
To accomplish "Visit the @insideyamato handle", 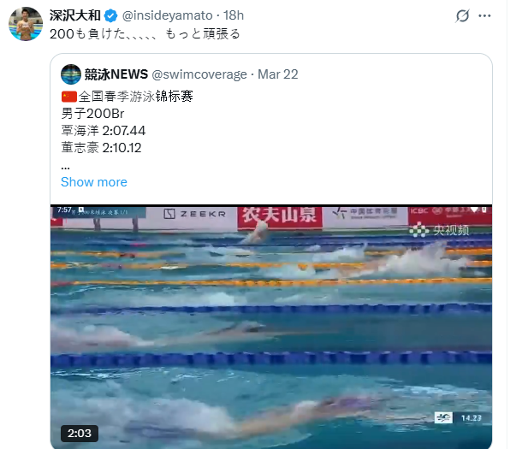I will [x=167, y=15].
